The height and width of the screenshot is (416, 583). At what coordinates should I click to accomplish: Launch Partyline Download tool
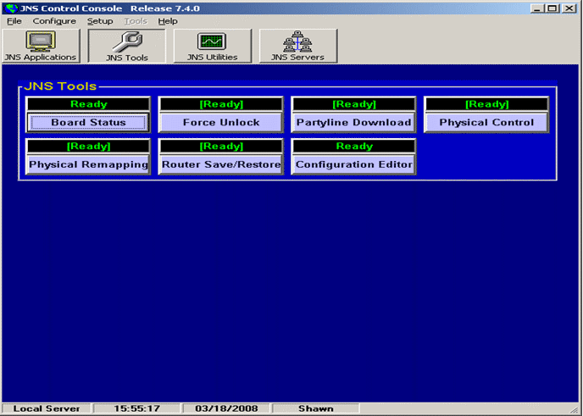click(353, 122)
